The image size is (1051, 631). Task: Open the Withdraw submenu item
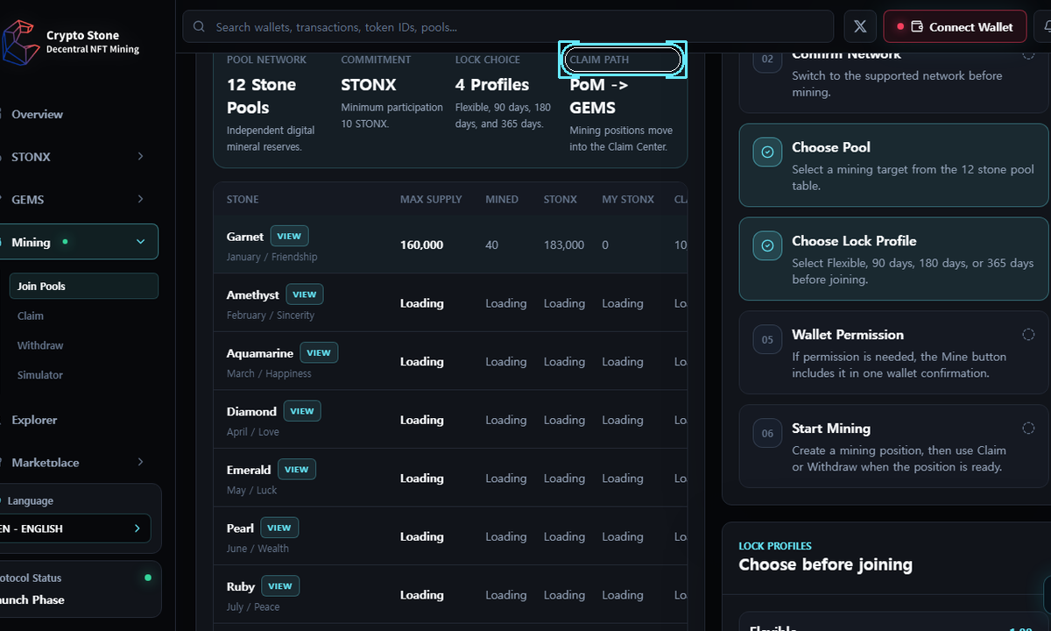point(40,346)
